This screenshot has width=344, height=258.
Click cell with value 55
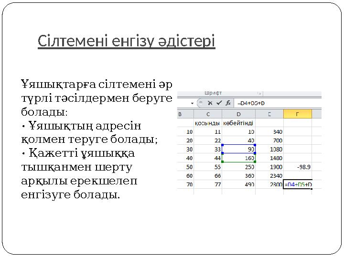208,167
